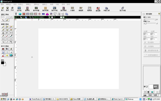This screenshot has width=161, height=101.
Task: Open the batch function tool
Action: [123, 9]
